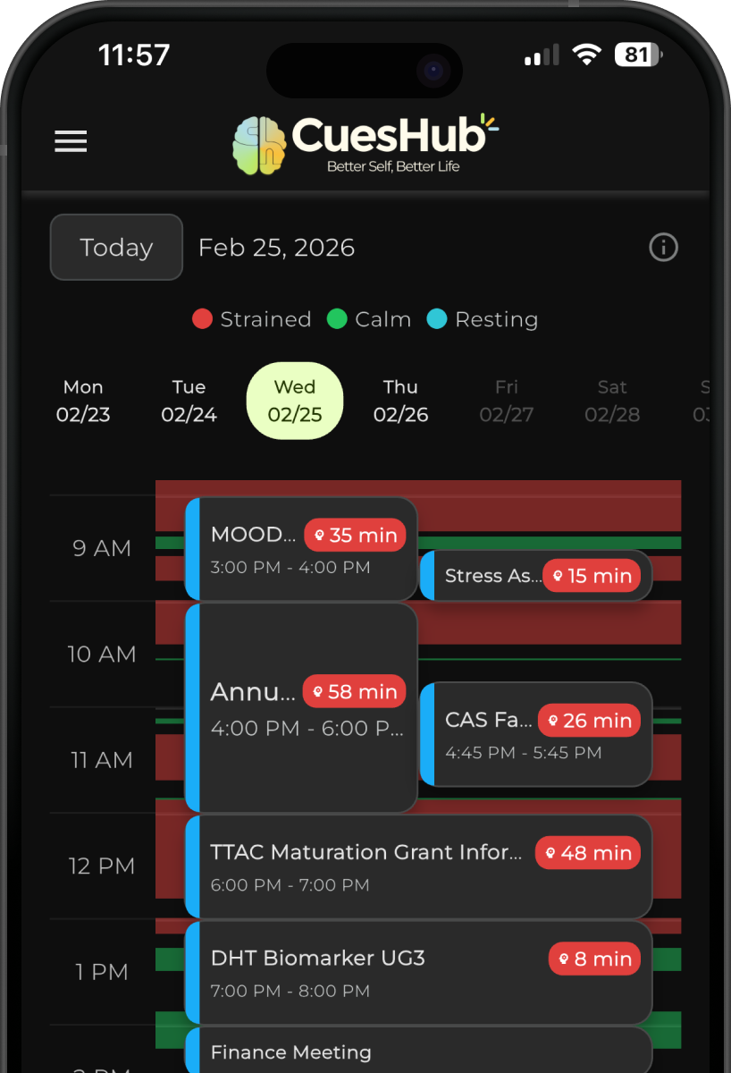
Task: Select Tue 02/24 day tab
Action: [189, 401]
